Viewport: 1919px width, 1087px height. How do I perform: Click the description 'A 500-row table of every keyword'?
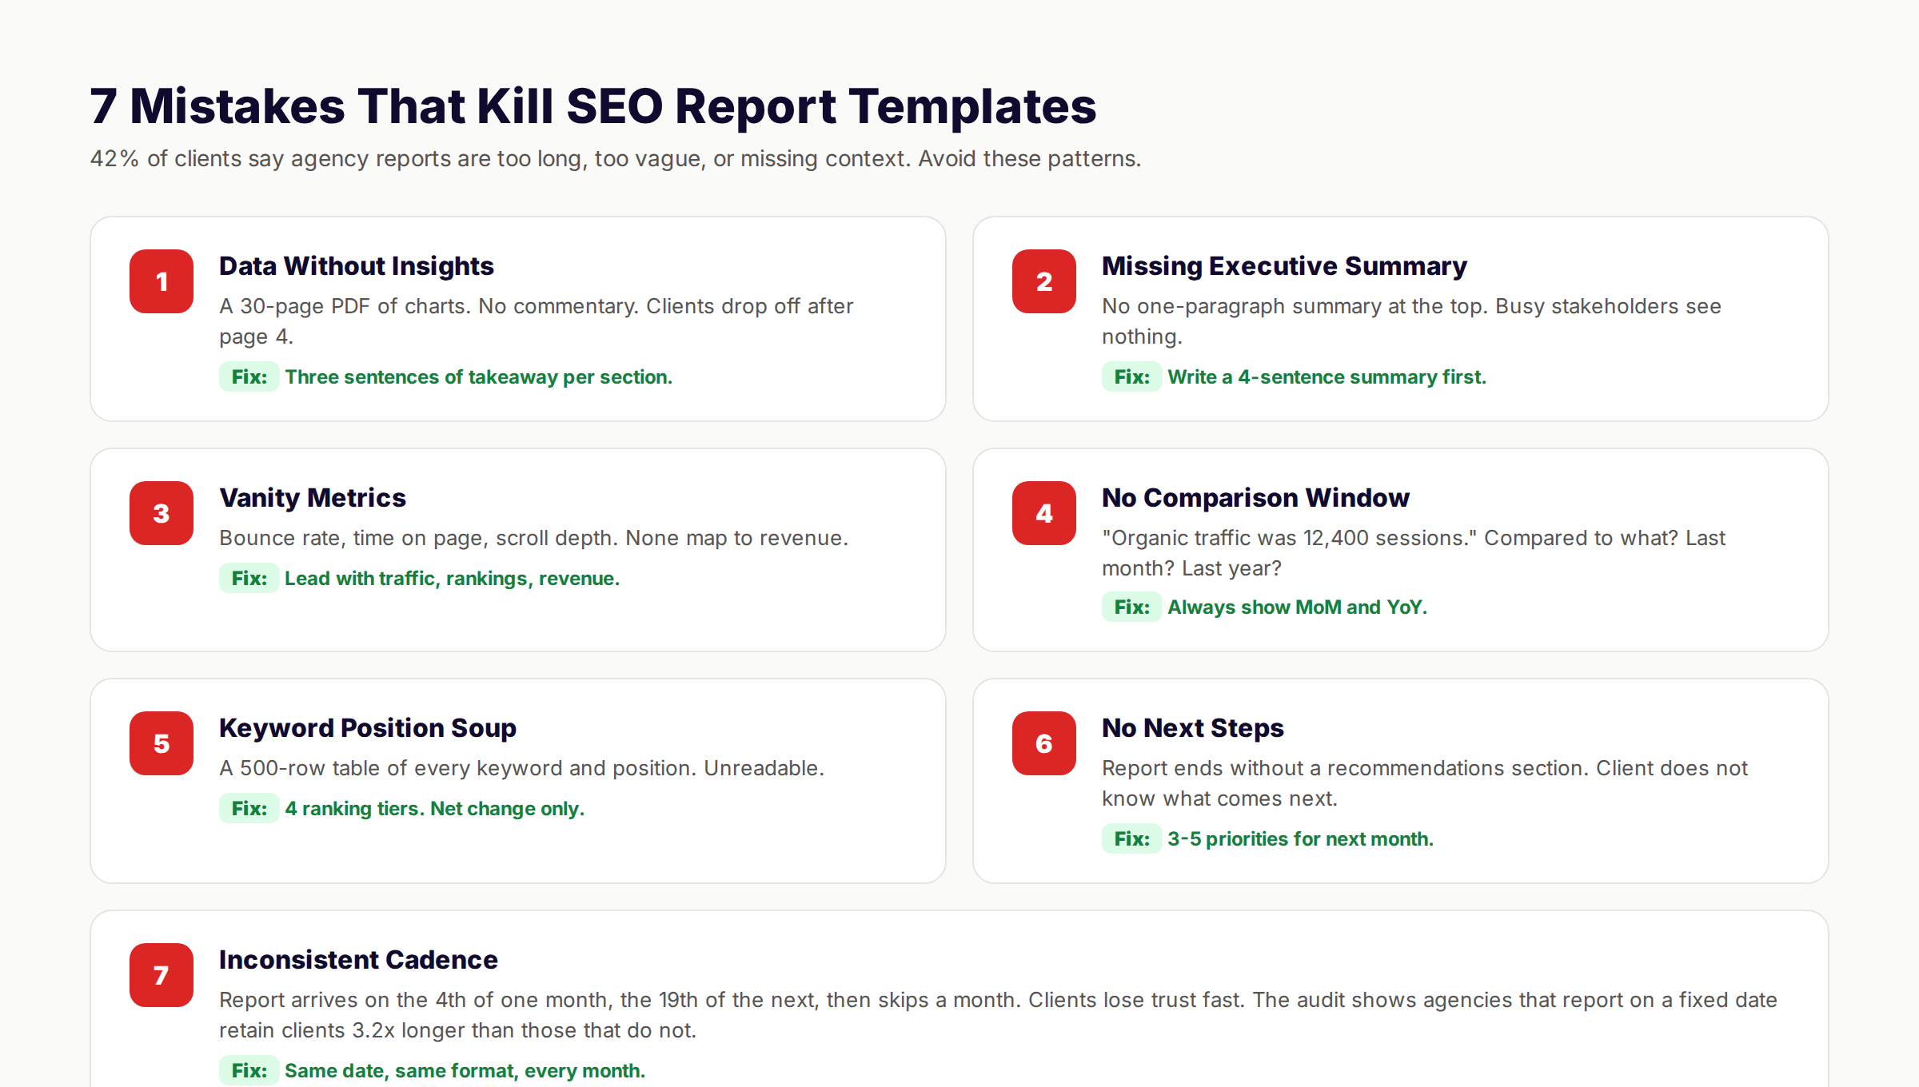tap(522, 768)
